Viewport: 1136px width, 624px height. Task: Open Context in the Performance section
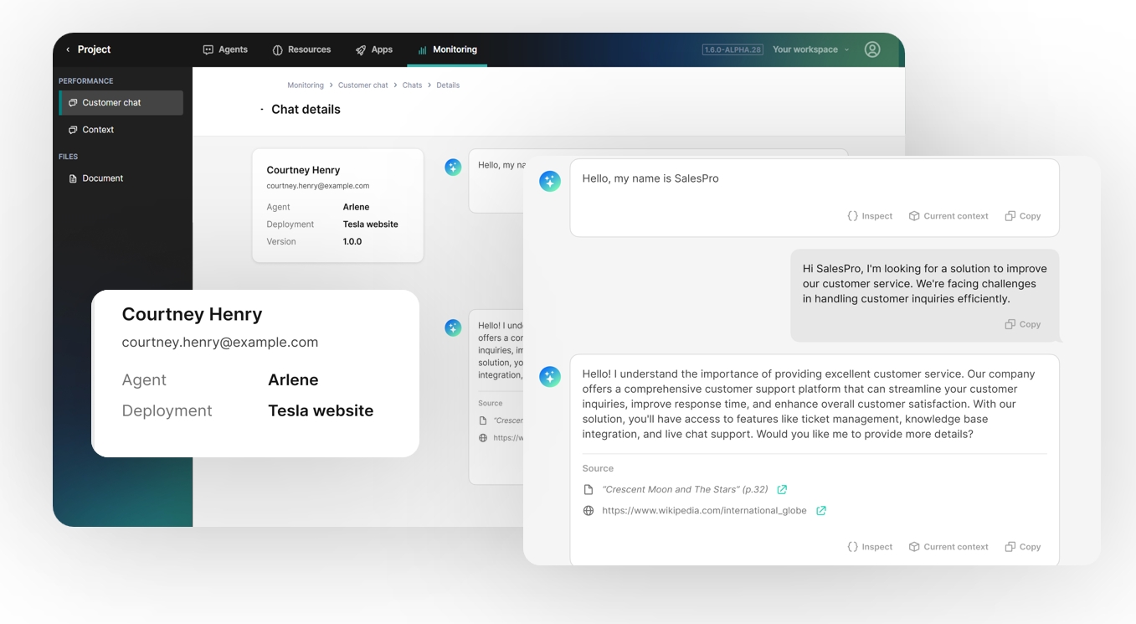98,130
